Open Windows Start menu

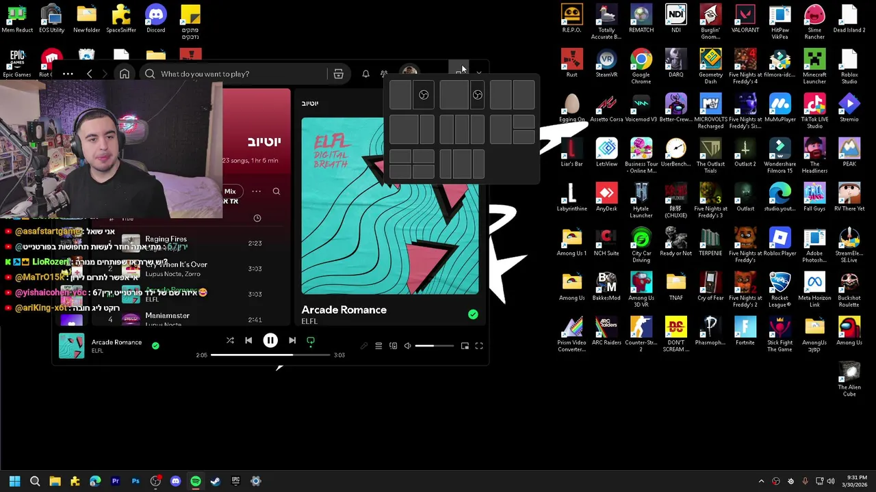(14, 481)
